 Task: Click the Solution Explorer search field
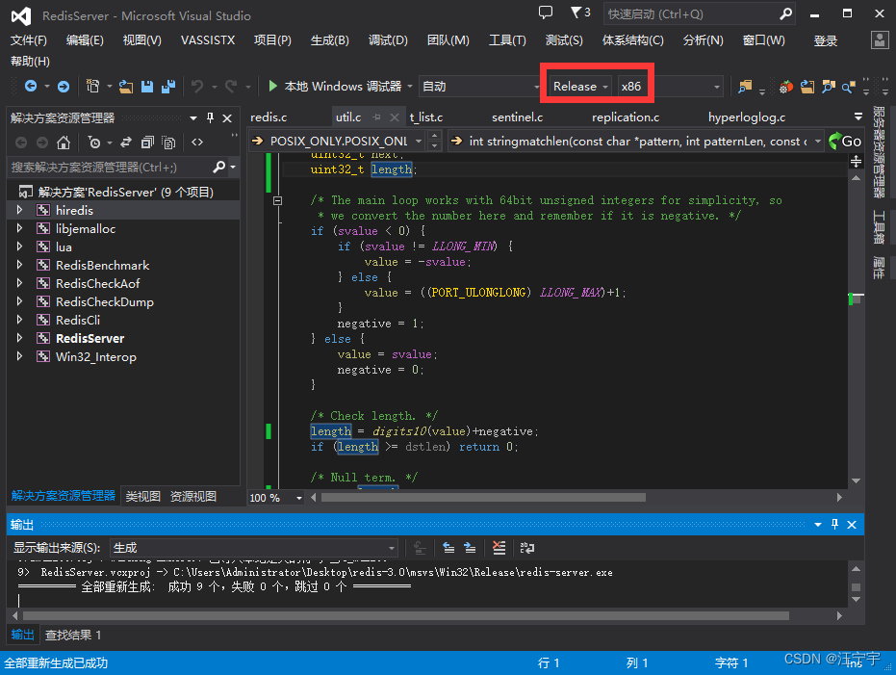click(x=110, y=167)
